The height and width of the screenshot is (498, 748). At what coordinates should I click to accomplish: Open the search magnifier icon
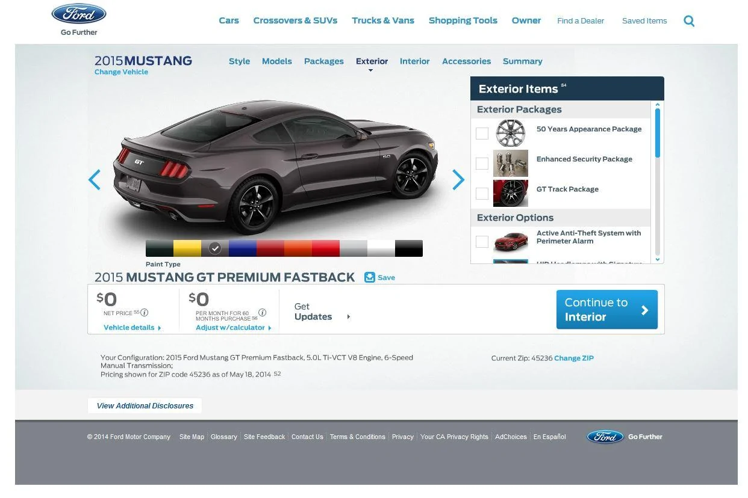click(x=689, y=21)
